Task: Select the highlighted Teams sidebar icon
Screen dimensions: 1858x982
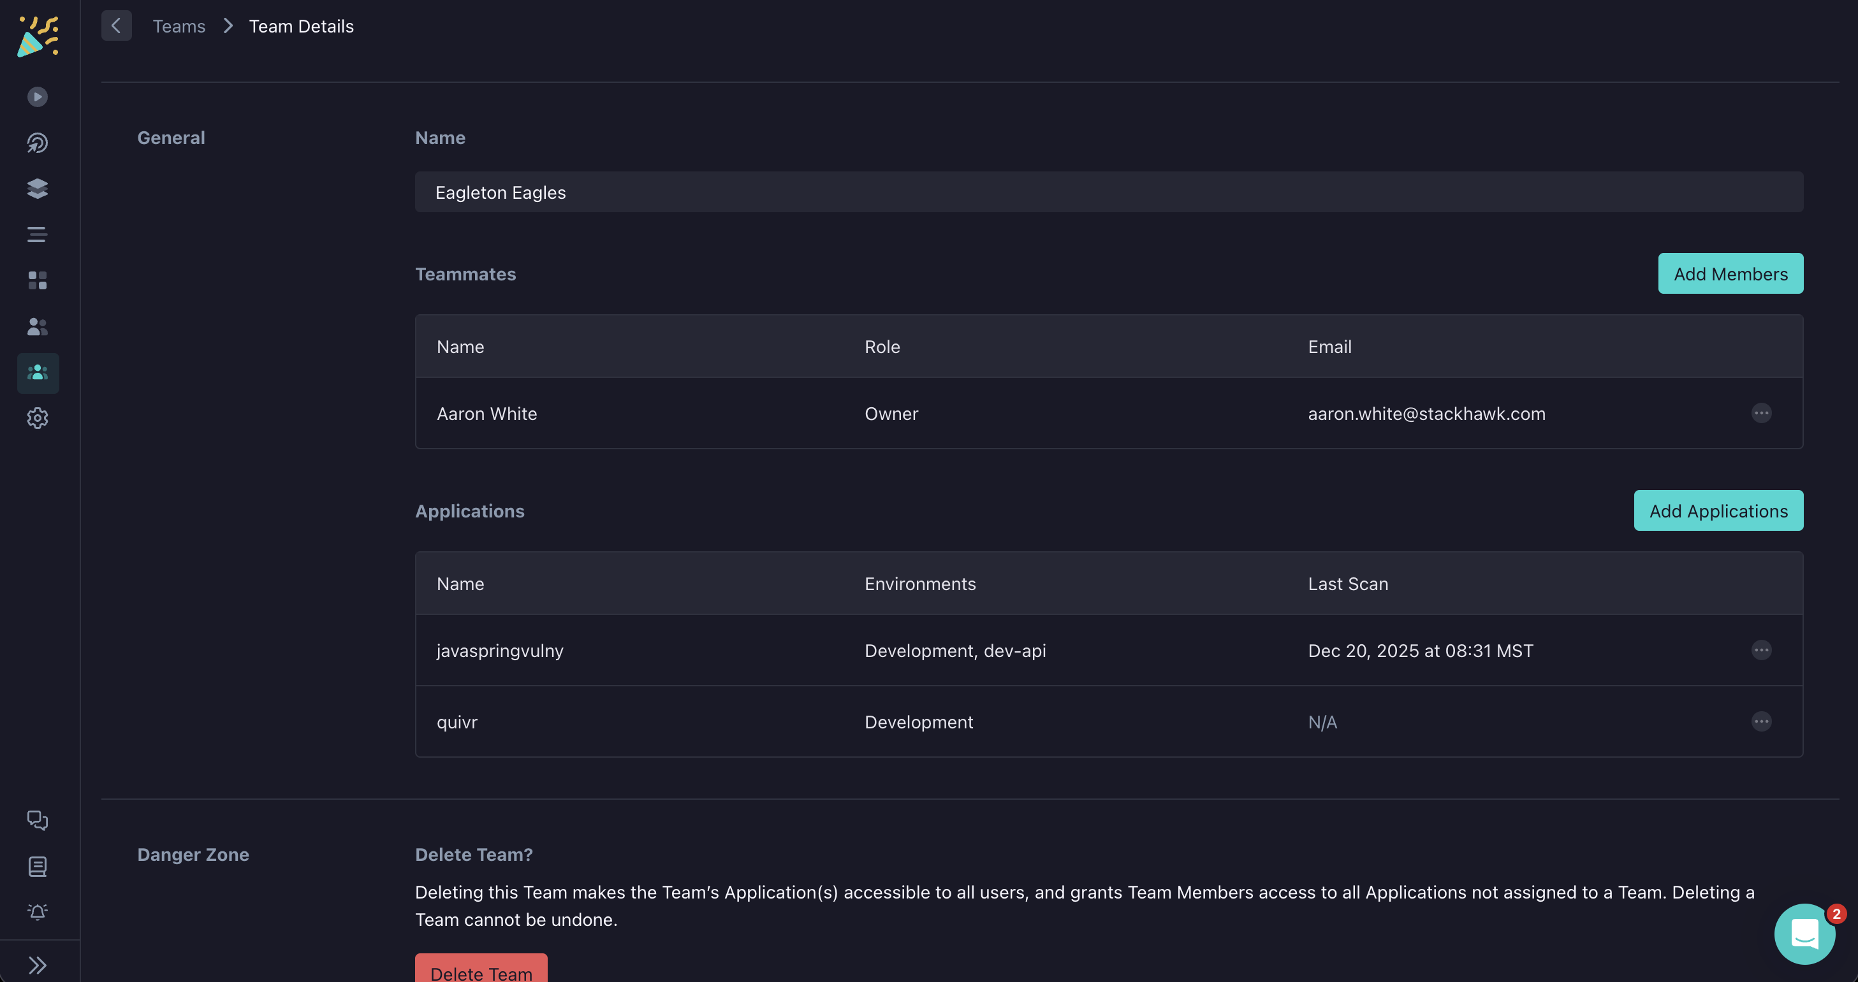Action: point(38,373)
